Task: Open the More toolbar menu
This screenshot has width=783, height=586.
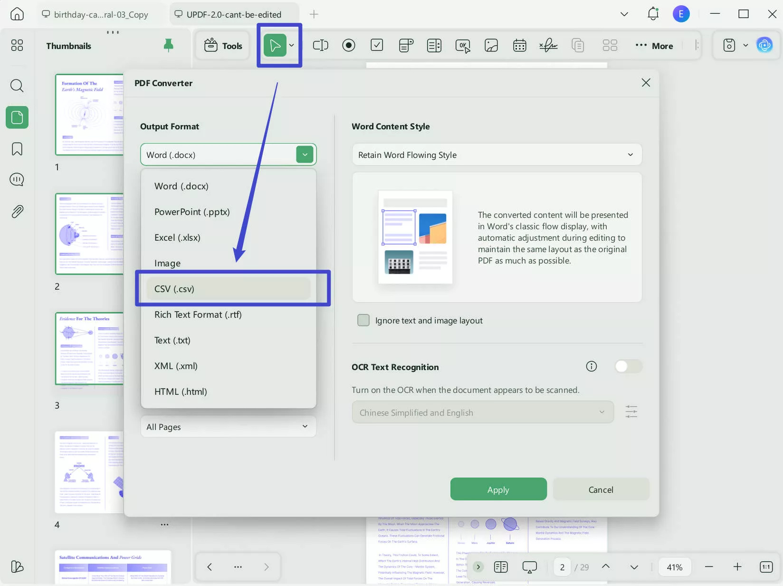Action: (x=654, y=46)
